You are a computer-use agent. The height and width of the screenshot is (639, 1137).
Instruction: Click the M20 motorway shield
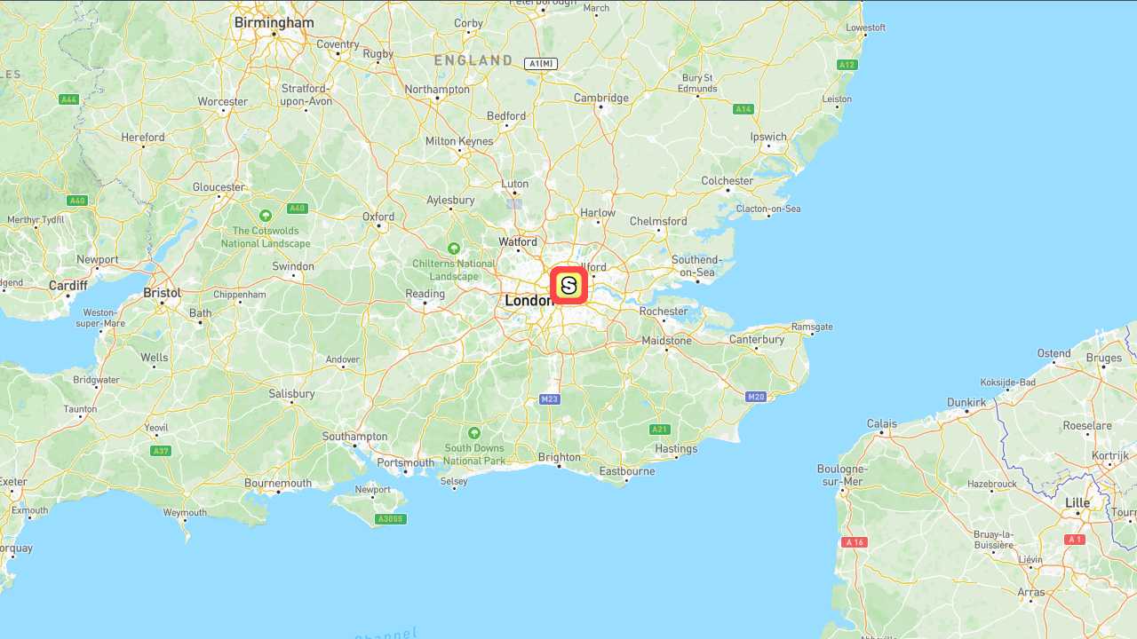click(756, 397)
